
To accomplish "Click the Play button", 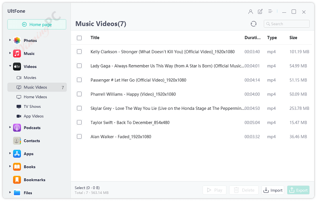I will 214,190.
